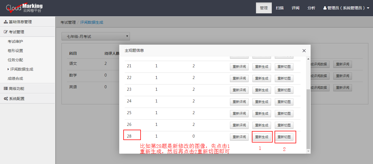373x164 pixels.
Task: Switch to the 扫描 tab
Action: [279, 8]
